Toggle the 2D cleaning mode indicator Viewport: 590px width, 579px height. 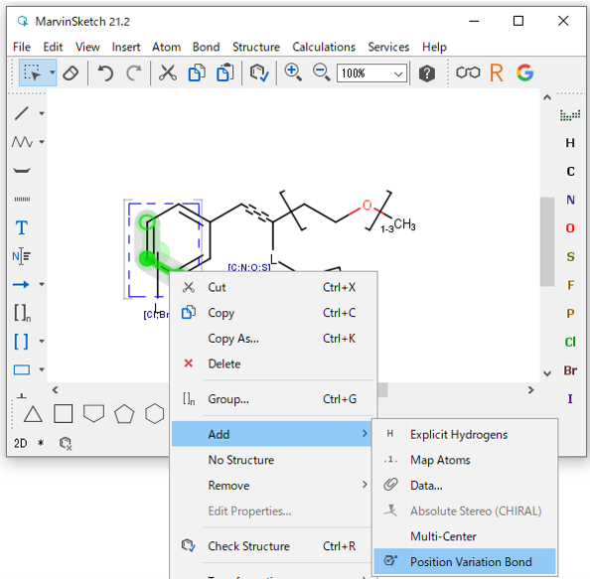(21, 443)
